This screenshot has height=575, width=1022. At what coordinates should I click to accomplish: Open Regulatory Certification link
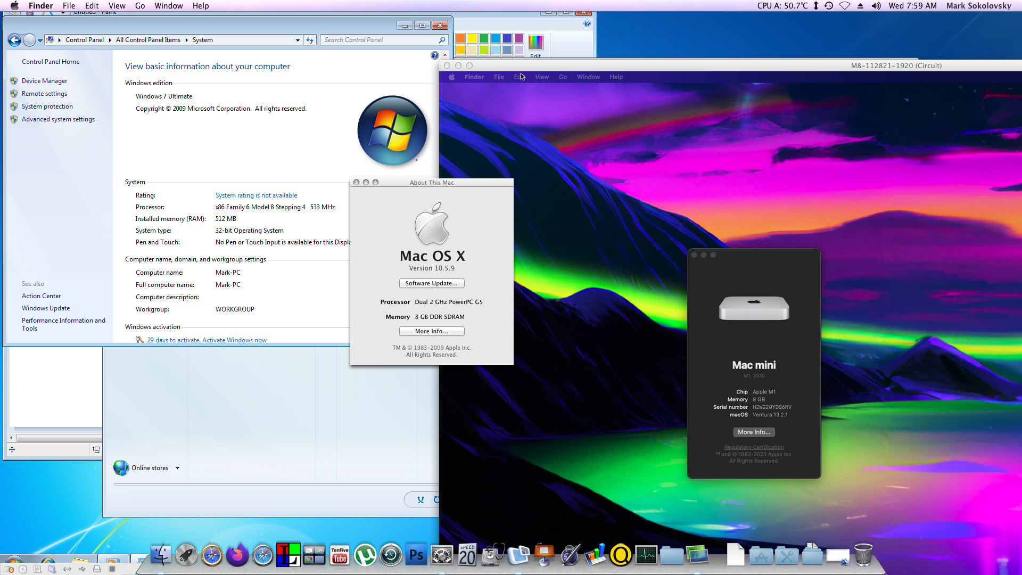click(754, 447)
